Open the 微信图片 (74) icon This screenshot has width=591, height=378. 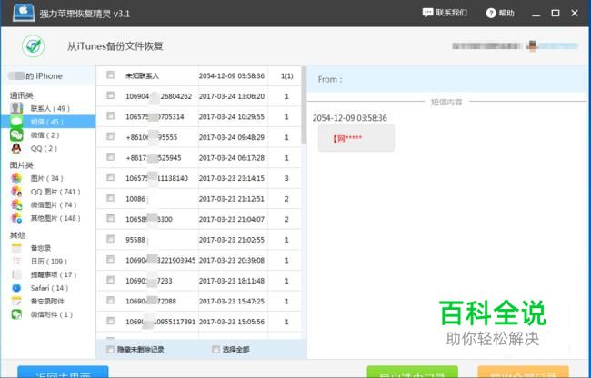(16, 204)
